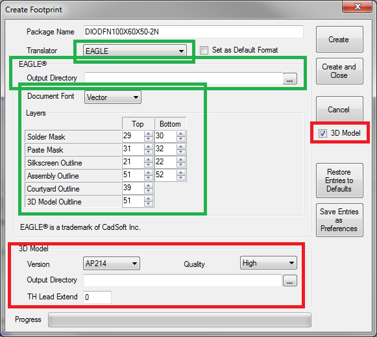Image resolution: width=377 pixels, height=337 pixels.
Task: Focus the TH Lead Extend field
Action: [x=97, y=297]
